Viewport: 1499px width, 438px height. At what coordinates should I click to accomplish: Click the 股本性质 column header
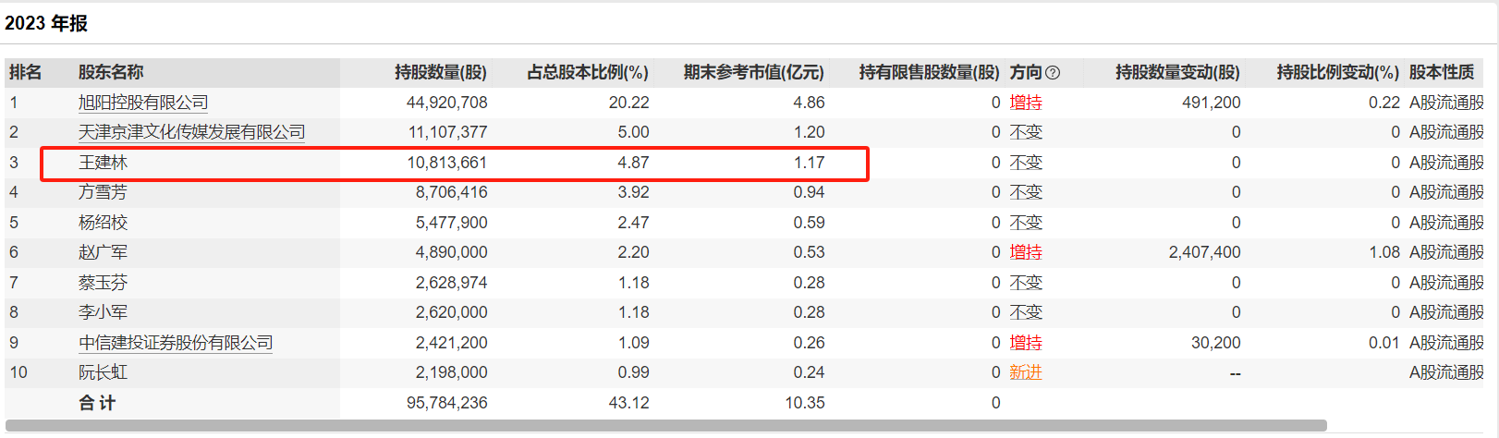tap(1441, 72)
